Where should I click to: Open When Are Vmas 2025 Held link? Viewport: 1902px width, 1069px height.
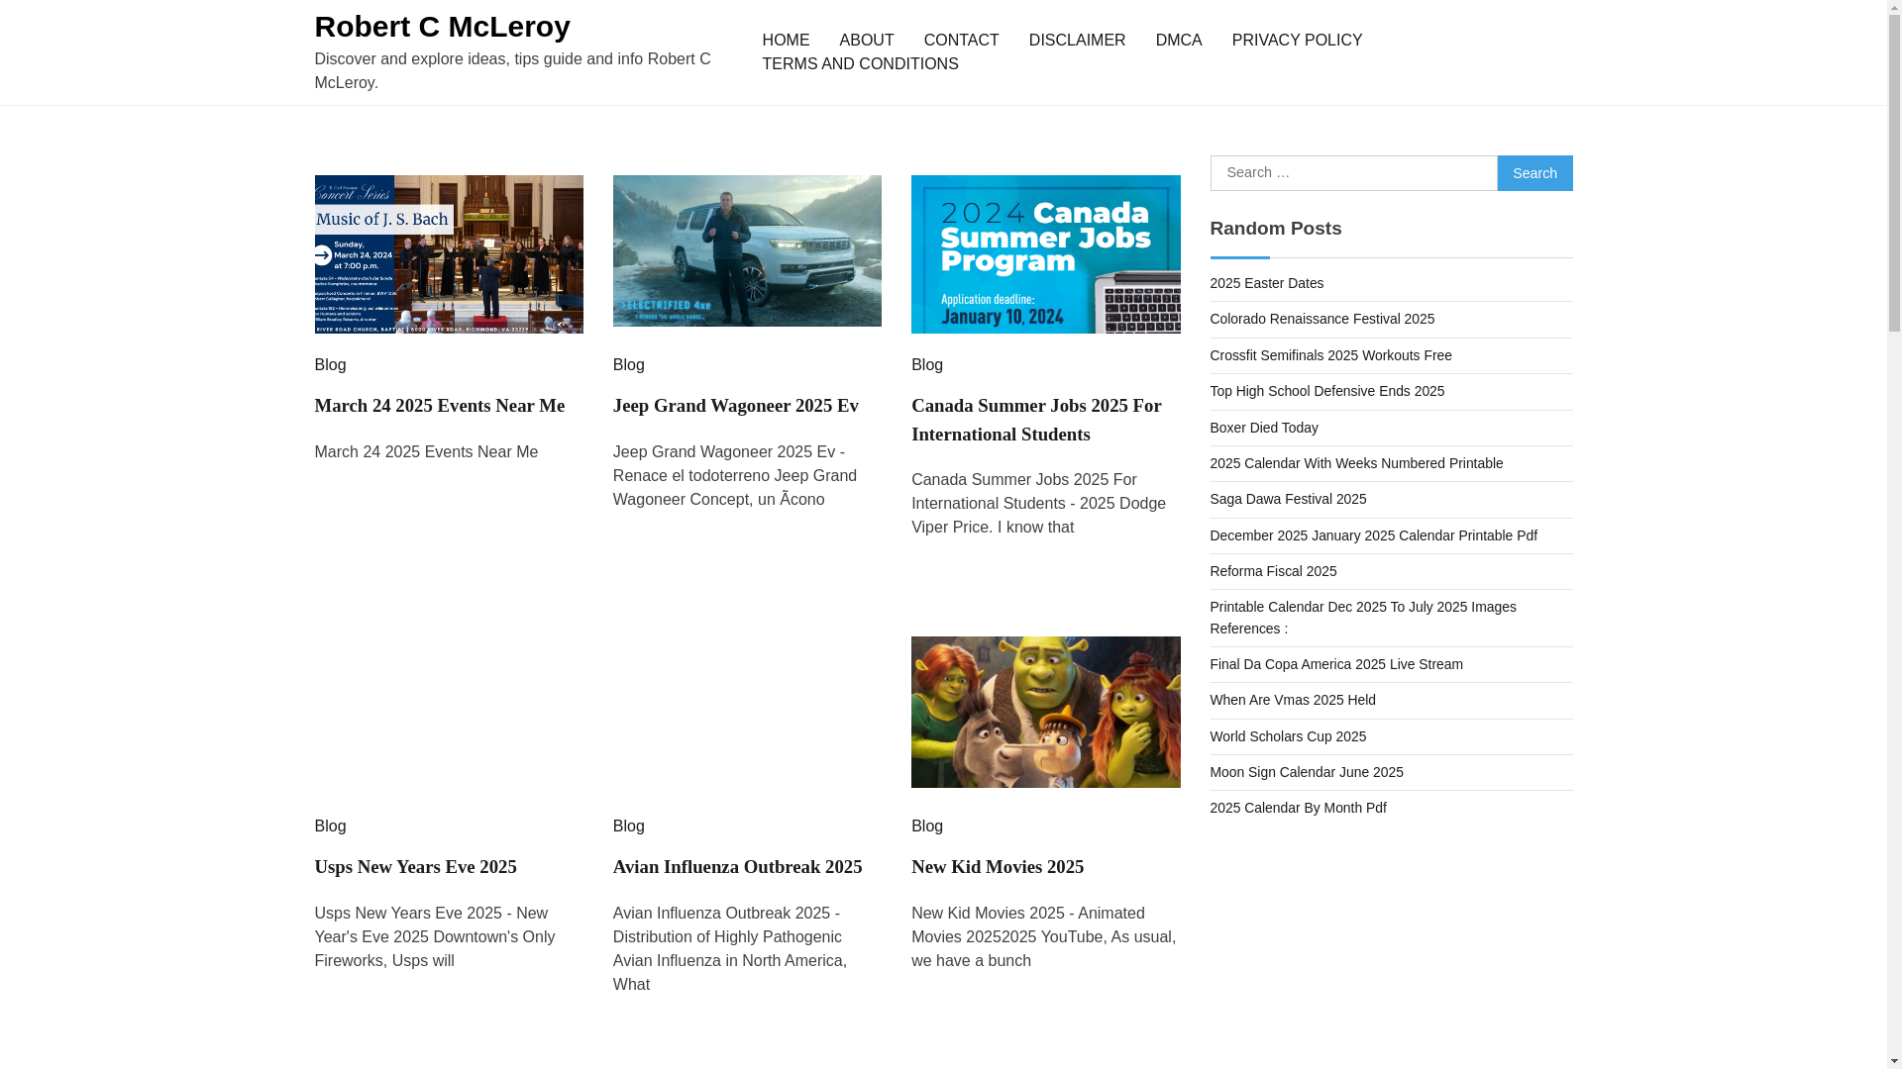[1294, 700]
